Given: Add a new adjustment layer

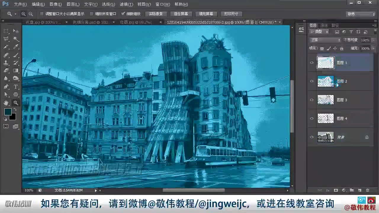Looking at the screenshot, I should pos(344,190).
